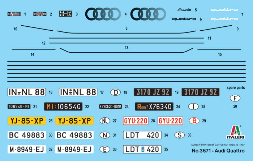Click the oval N country sticker
The height and width of the screenshot is (161, 253).
click(105, 135)
